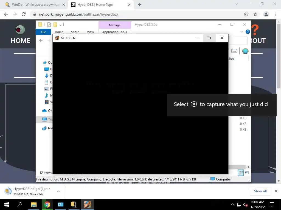Open the taskbar clock and date

pyautogui.click(x=257, y=205)
